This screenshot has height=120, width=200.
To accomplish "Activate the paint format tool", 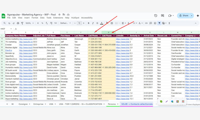I will [x=22, y=23].
